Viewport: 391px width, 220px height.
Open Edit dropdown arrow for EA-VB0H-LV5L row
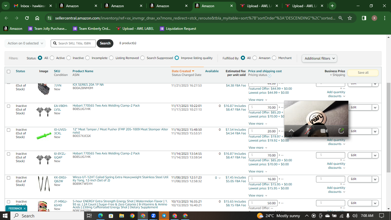click(375, 107)
